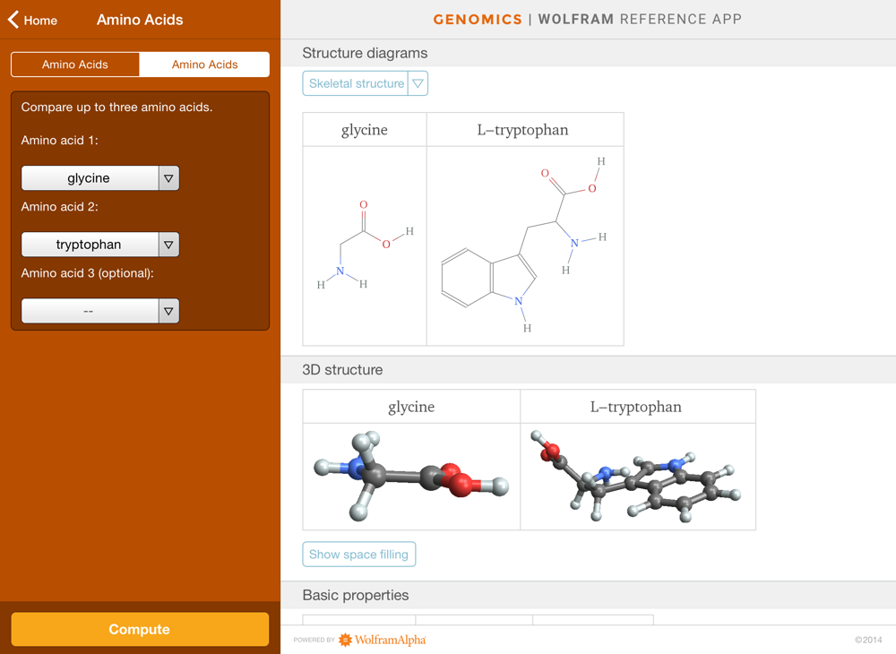Click the Basic properties section heading
This screenshot has height=654, width=896.
tap(356, 595)
